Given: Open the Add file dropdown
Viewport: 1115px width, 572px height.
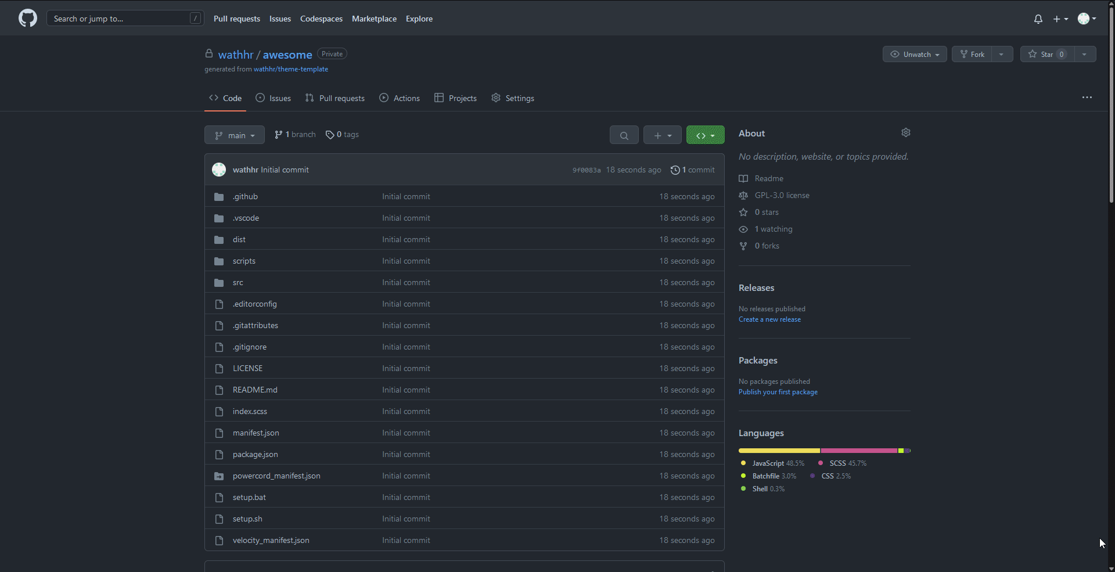Looking at the screenshot, I should click(x=662, y=135).
